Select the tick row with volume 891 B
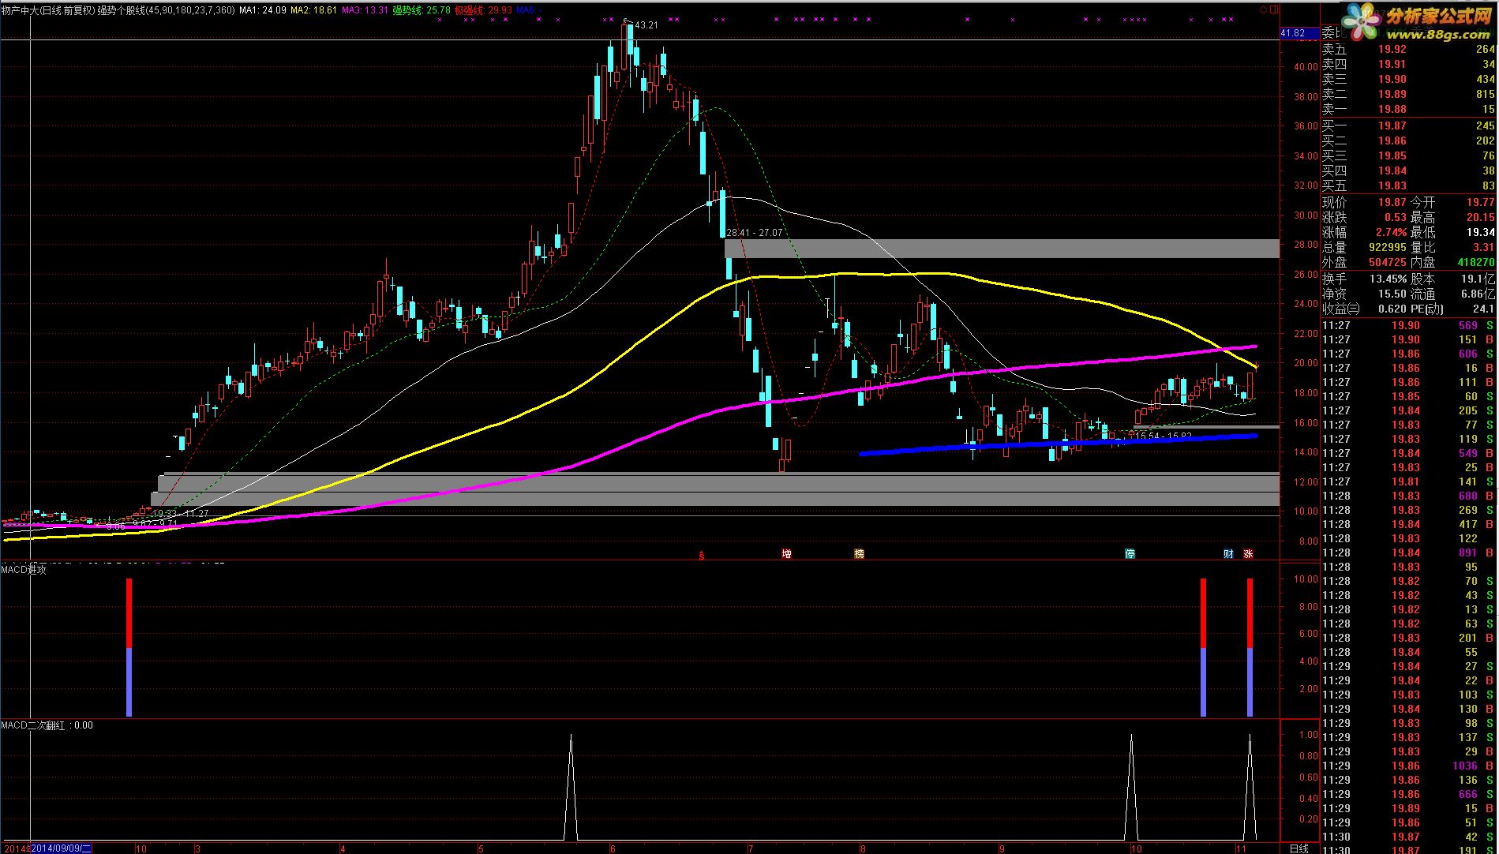Screen dimensions: 1499x854 [x=1409, y=552]
